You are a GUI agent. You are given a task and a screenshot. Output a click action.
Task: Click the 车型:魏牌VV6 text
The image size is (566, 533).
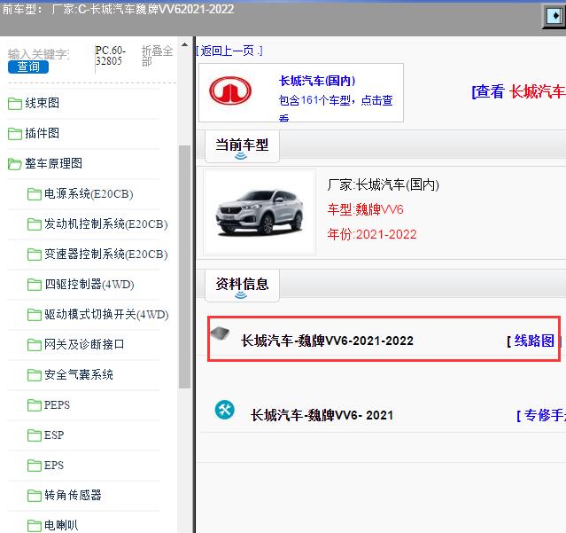pyautogui.click(x=365, y=209)
